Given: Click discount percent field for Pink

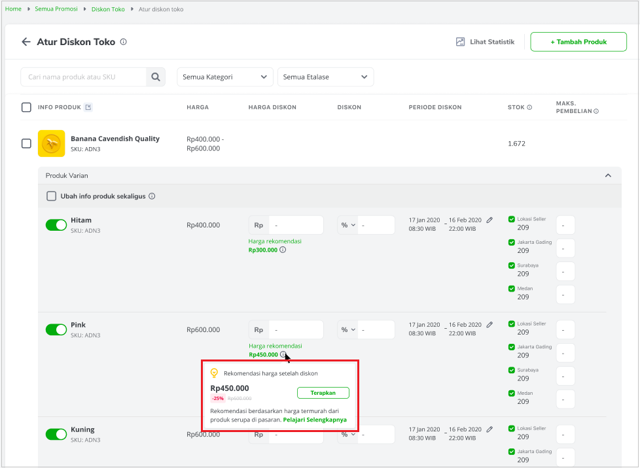Looking at the screenshot, I should tap(376, 330).
